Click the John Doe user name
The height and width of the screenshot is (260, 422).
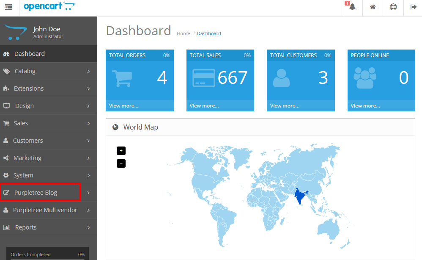click(x=47, y=29)
